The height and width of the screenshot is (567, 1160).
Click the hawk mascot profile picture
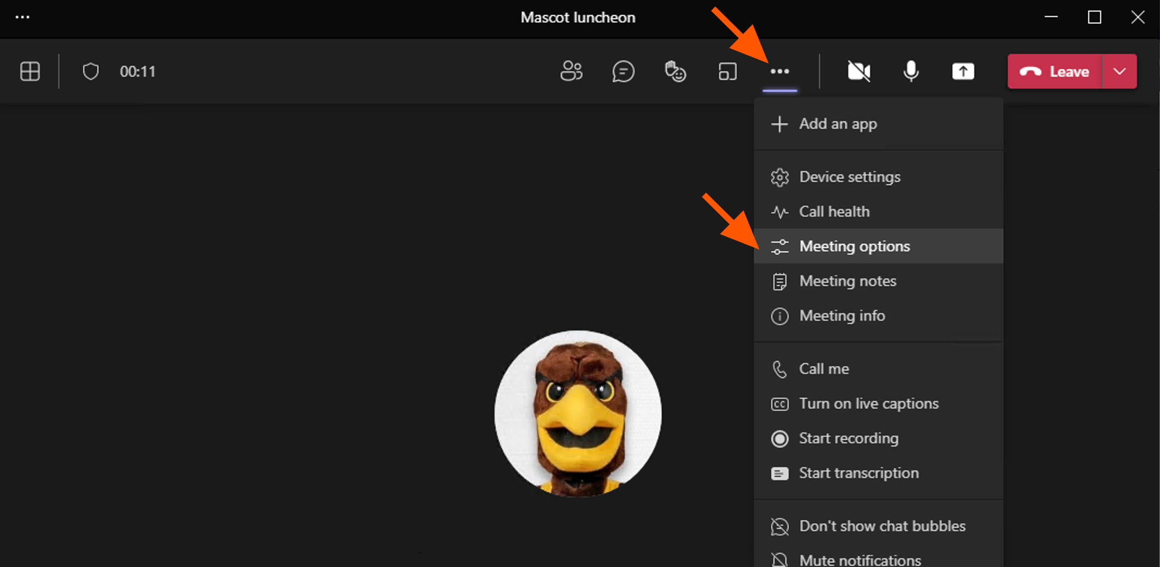(578, 413)
